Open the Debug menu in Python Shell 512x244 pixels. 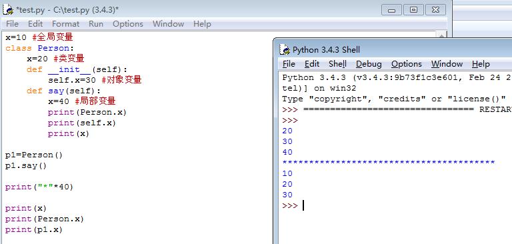point(369,64)
